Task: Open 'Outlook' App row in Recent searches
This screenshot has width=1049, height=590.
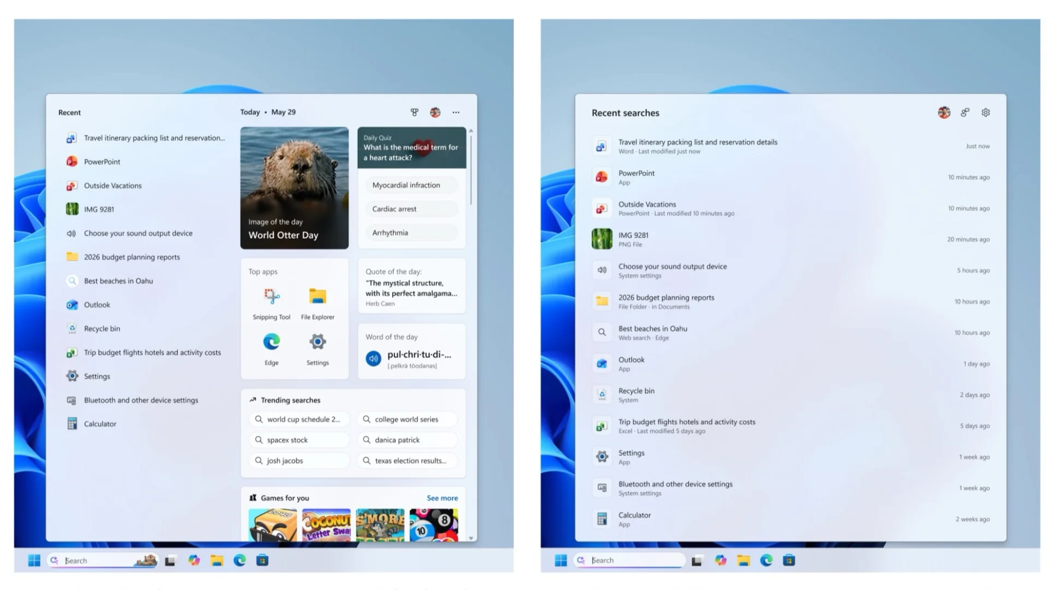Action: pyautogui.click(x=791, y=364)
